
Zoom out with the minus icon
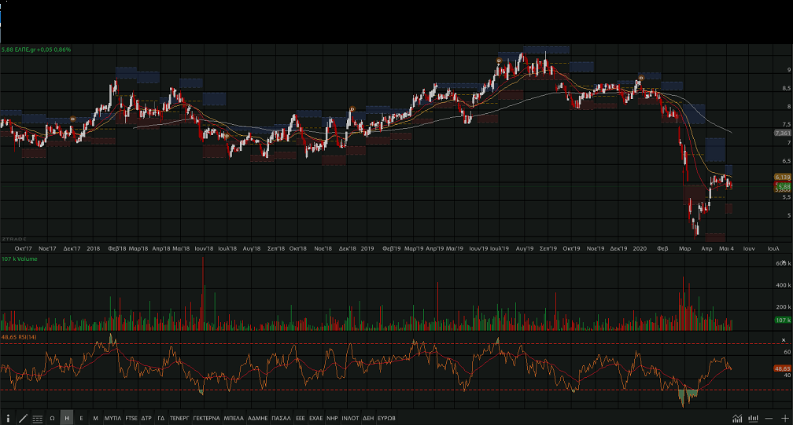[769, 418]
